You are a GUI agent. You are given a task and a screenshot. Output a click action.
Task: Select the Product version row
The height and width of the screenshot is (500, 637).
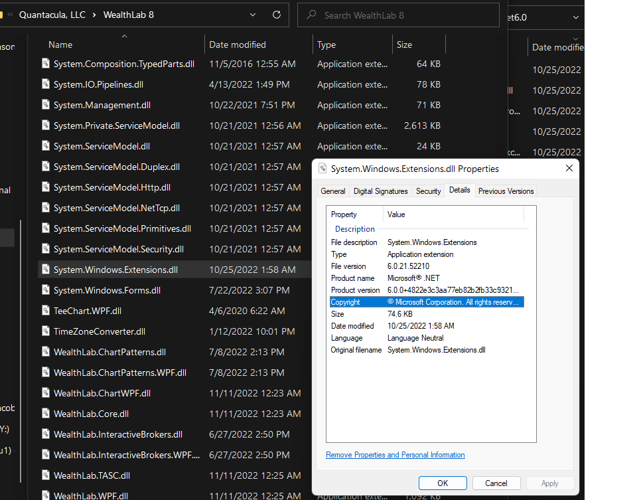click(x=427, y=290)
